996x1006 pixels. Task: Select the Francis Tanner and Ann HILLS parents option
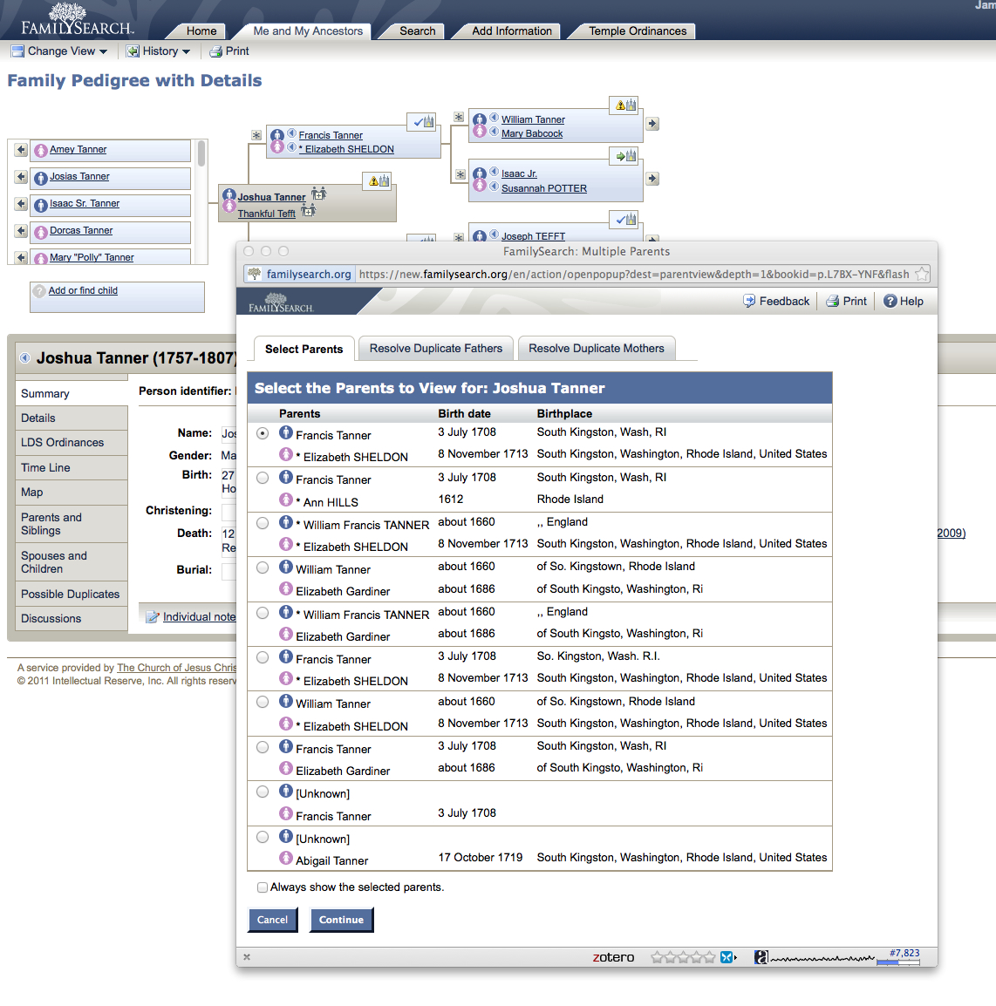point(263,477)
